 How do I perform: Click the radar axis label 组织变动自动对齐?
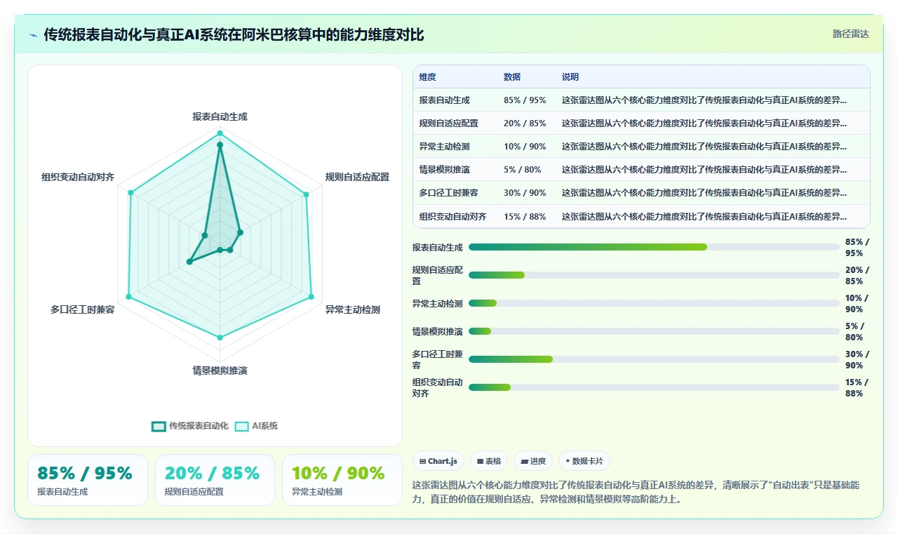[78, 177]
